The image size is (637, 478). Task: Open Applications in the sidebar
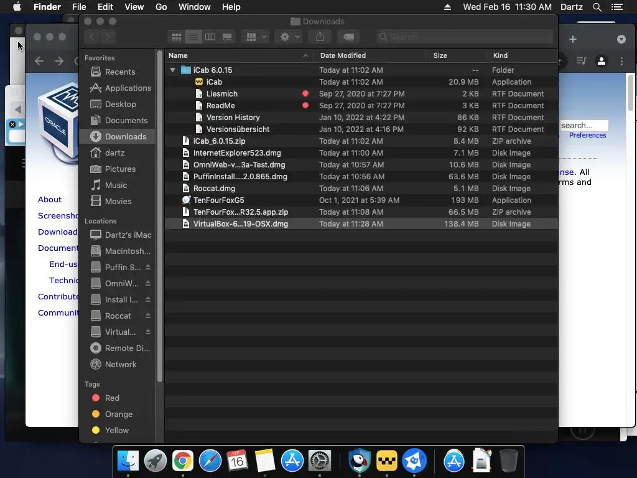tap(118, 88)
